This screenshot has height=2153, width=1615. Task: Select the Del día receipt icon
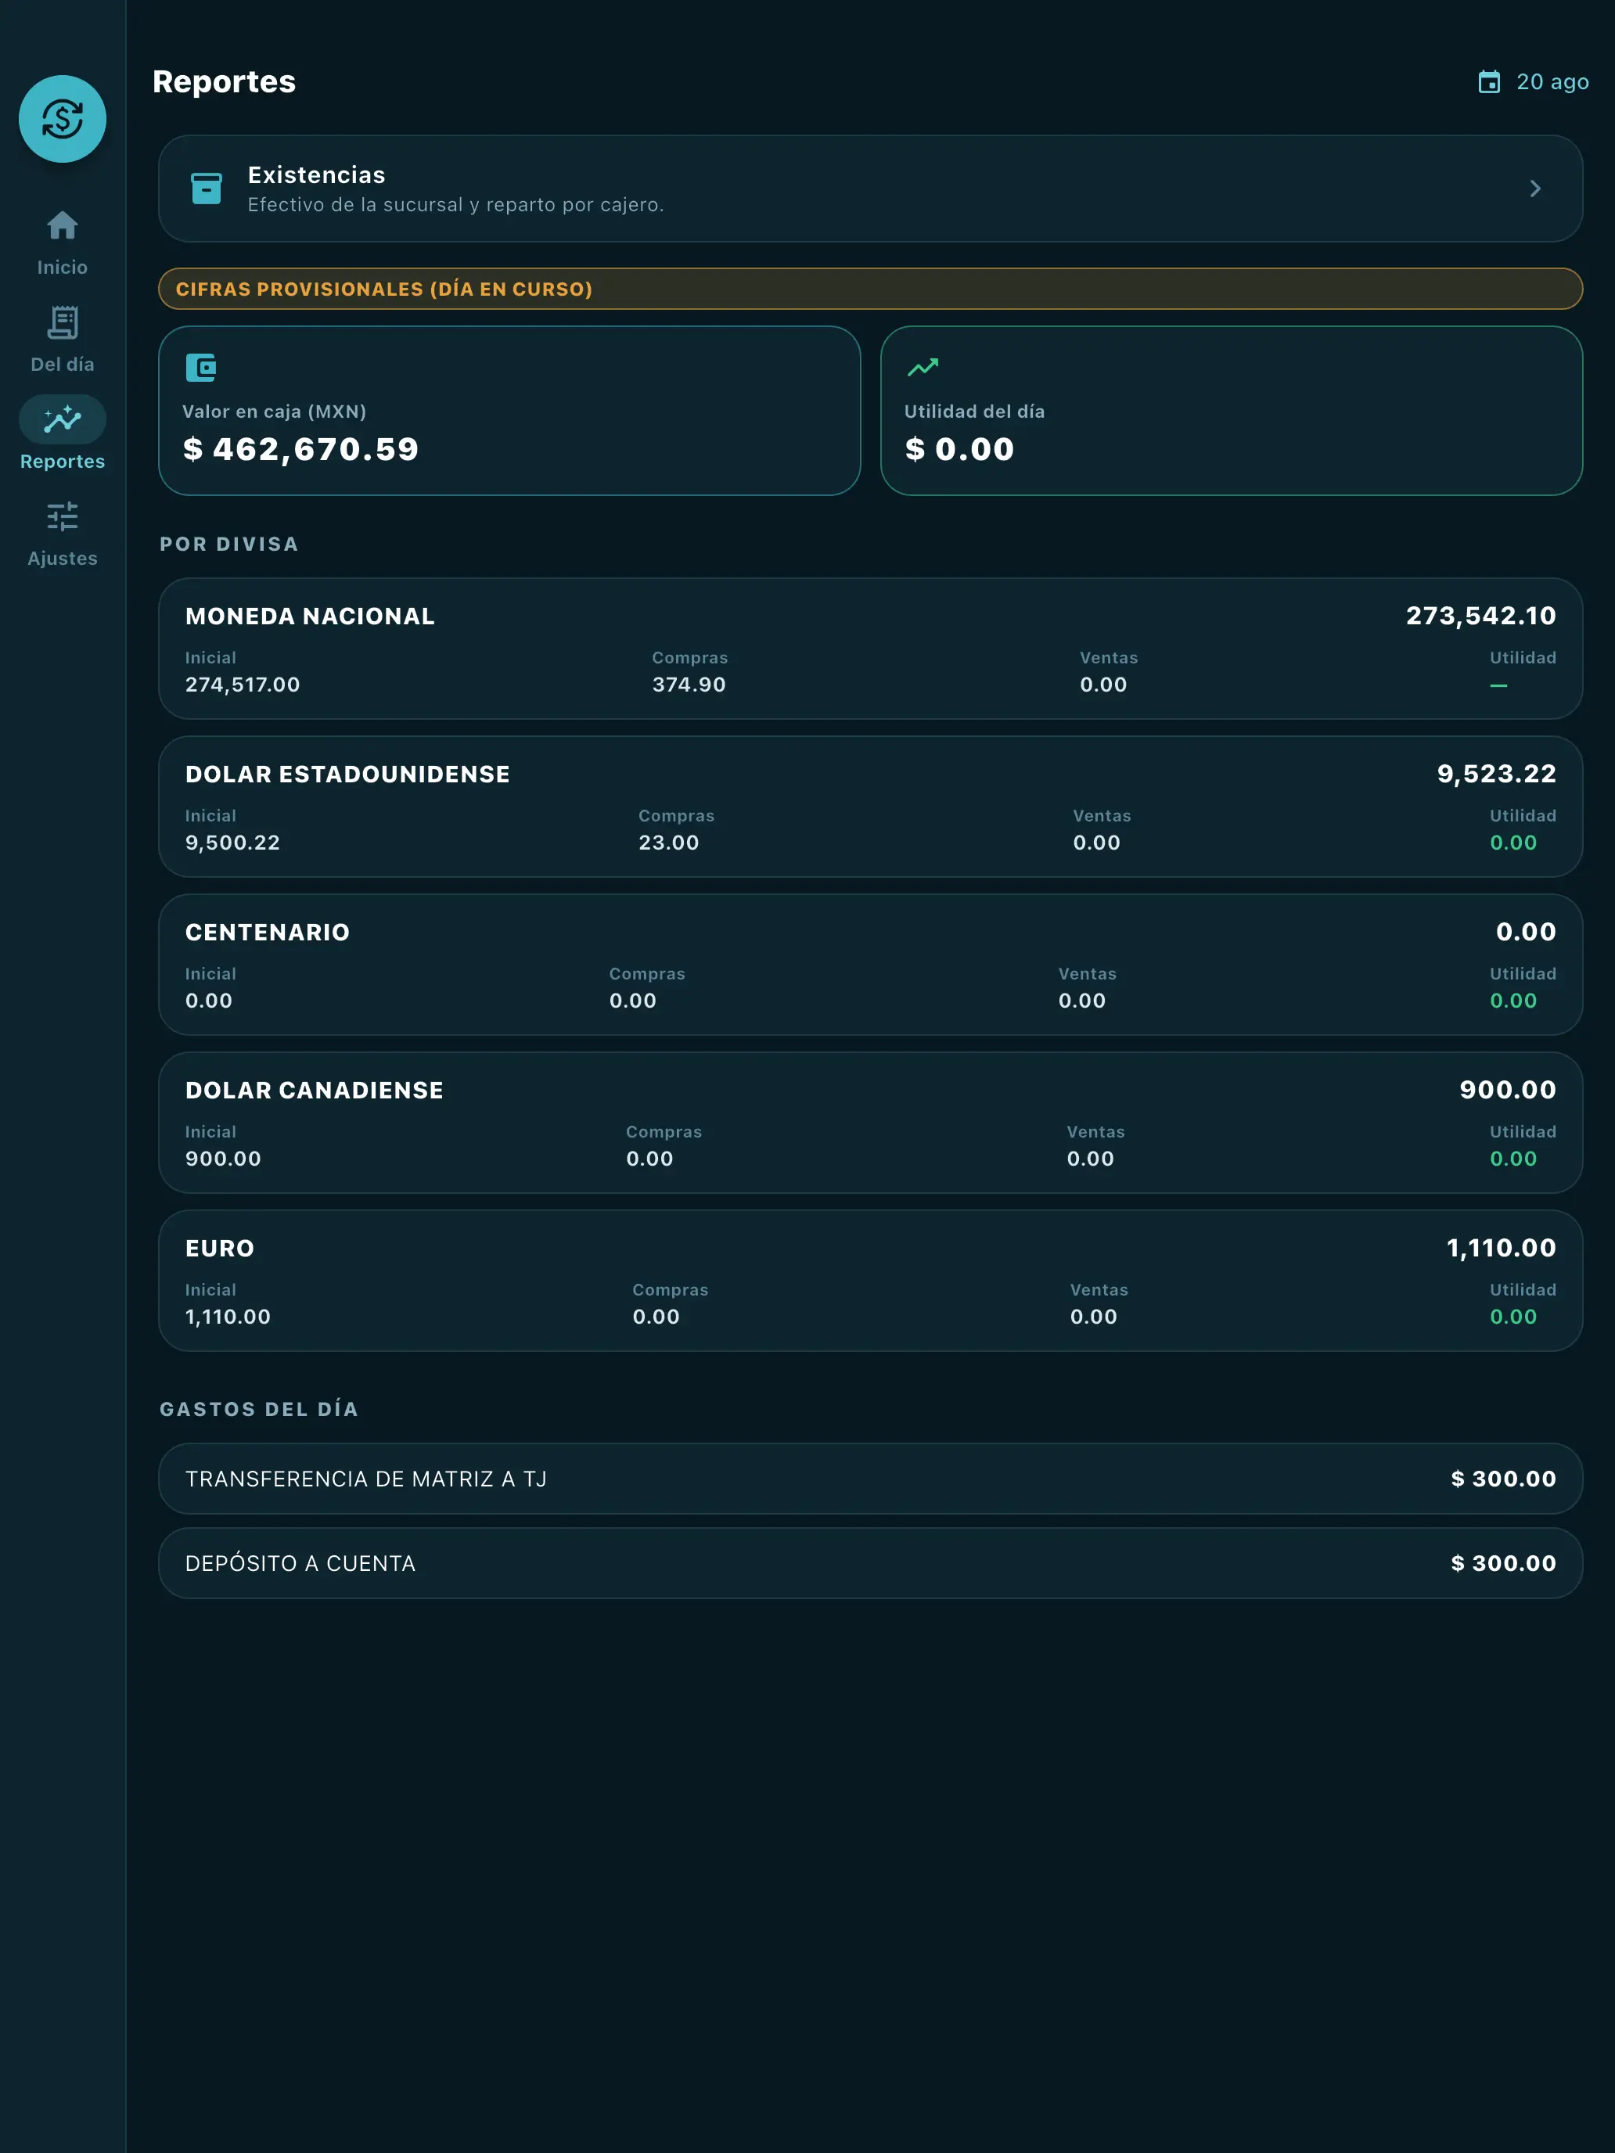(63, 322)
